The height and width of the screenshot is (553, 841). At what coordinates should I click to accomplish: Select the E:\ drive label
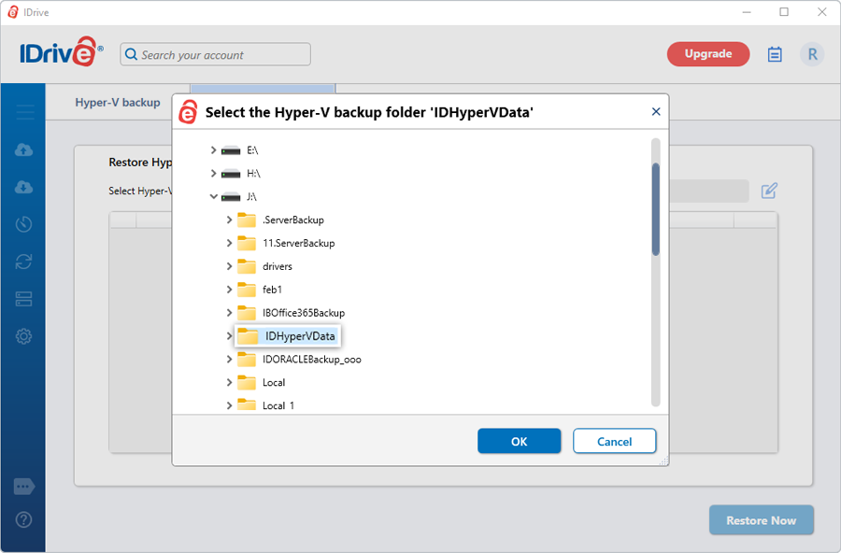[252, 150]
